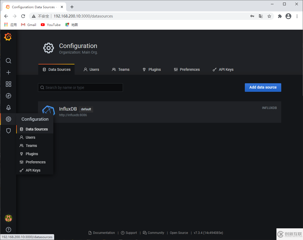Select Data Sources in Configuration flyout menu
Image resolution: width=303 pixels, height=240 pixels.
35,129
